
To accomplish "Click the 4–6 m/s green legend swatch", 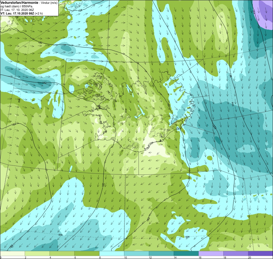I will coord(62,253).
